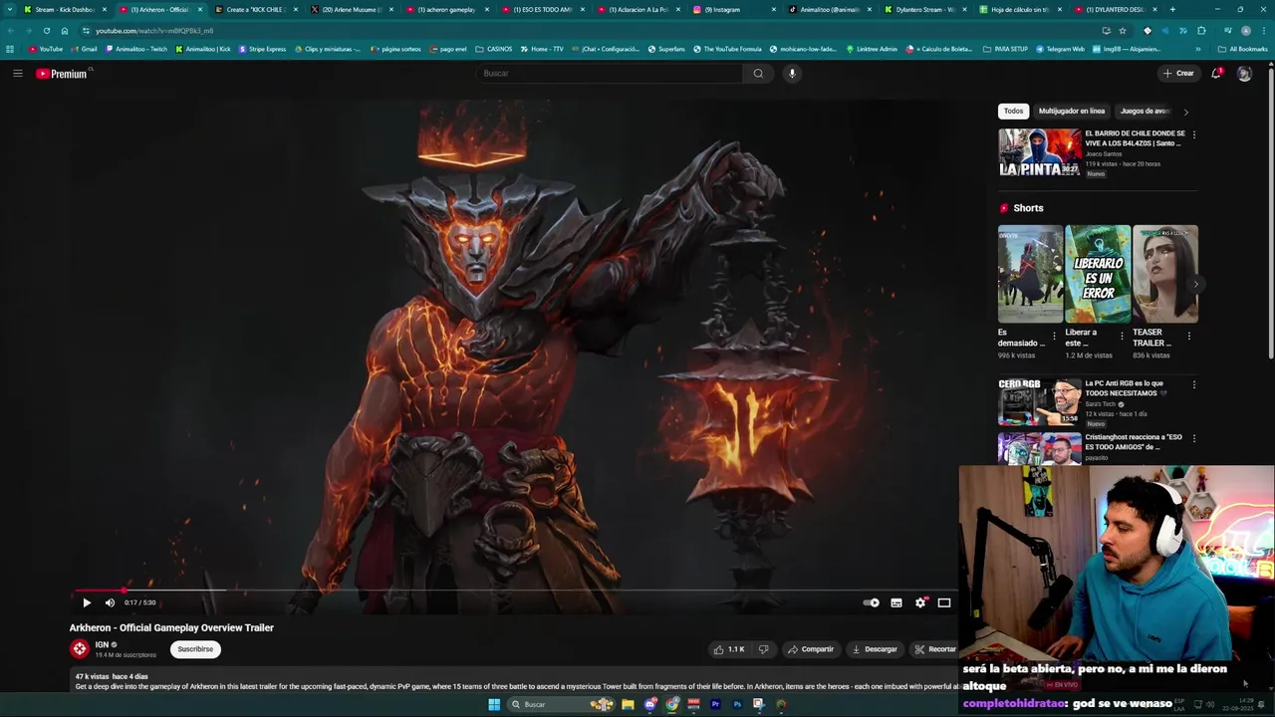The width and height of the screenshot is (1275, 717).
Task: Open All Bookmarks folder
Action: tap(1243, 49)
